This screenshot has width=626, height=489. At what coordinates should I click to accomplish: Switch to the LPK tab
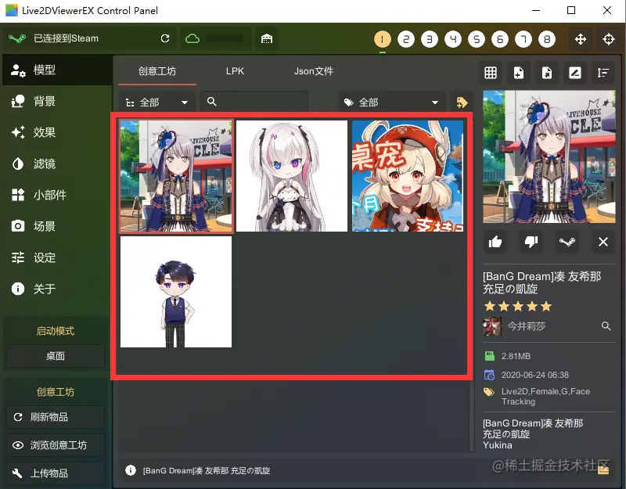point(235,71)
